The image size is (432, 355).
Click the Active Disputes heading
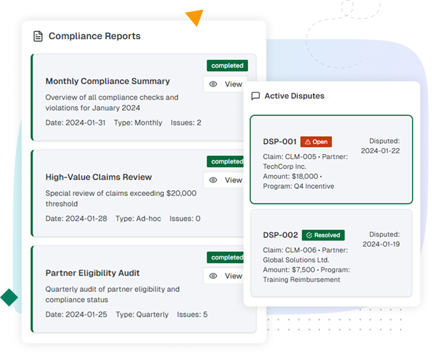(x=294, y=96)
